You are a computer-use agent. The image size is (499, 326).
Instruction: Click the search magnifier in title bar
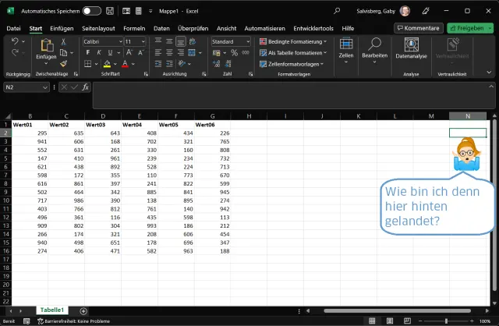pos(336,12)
